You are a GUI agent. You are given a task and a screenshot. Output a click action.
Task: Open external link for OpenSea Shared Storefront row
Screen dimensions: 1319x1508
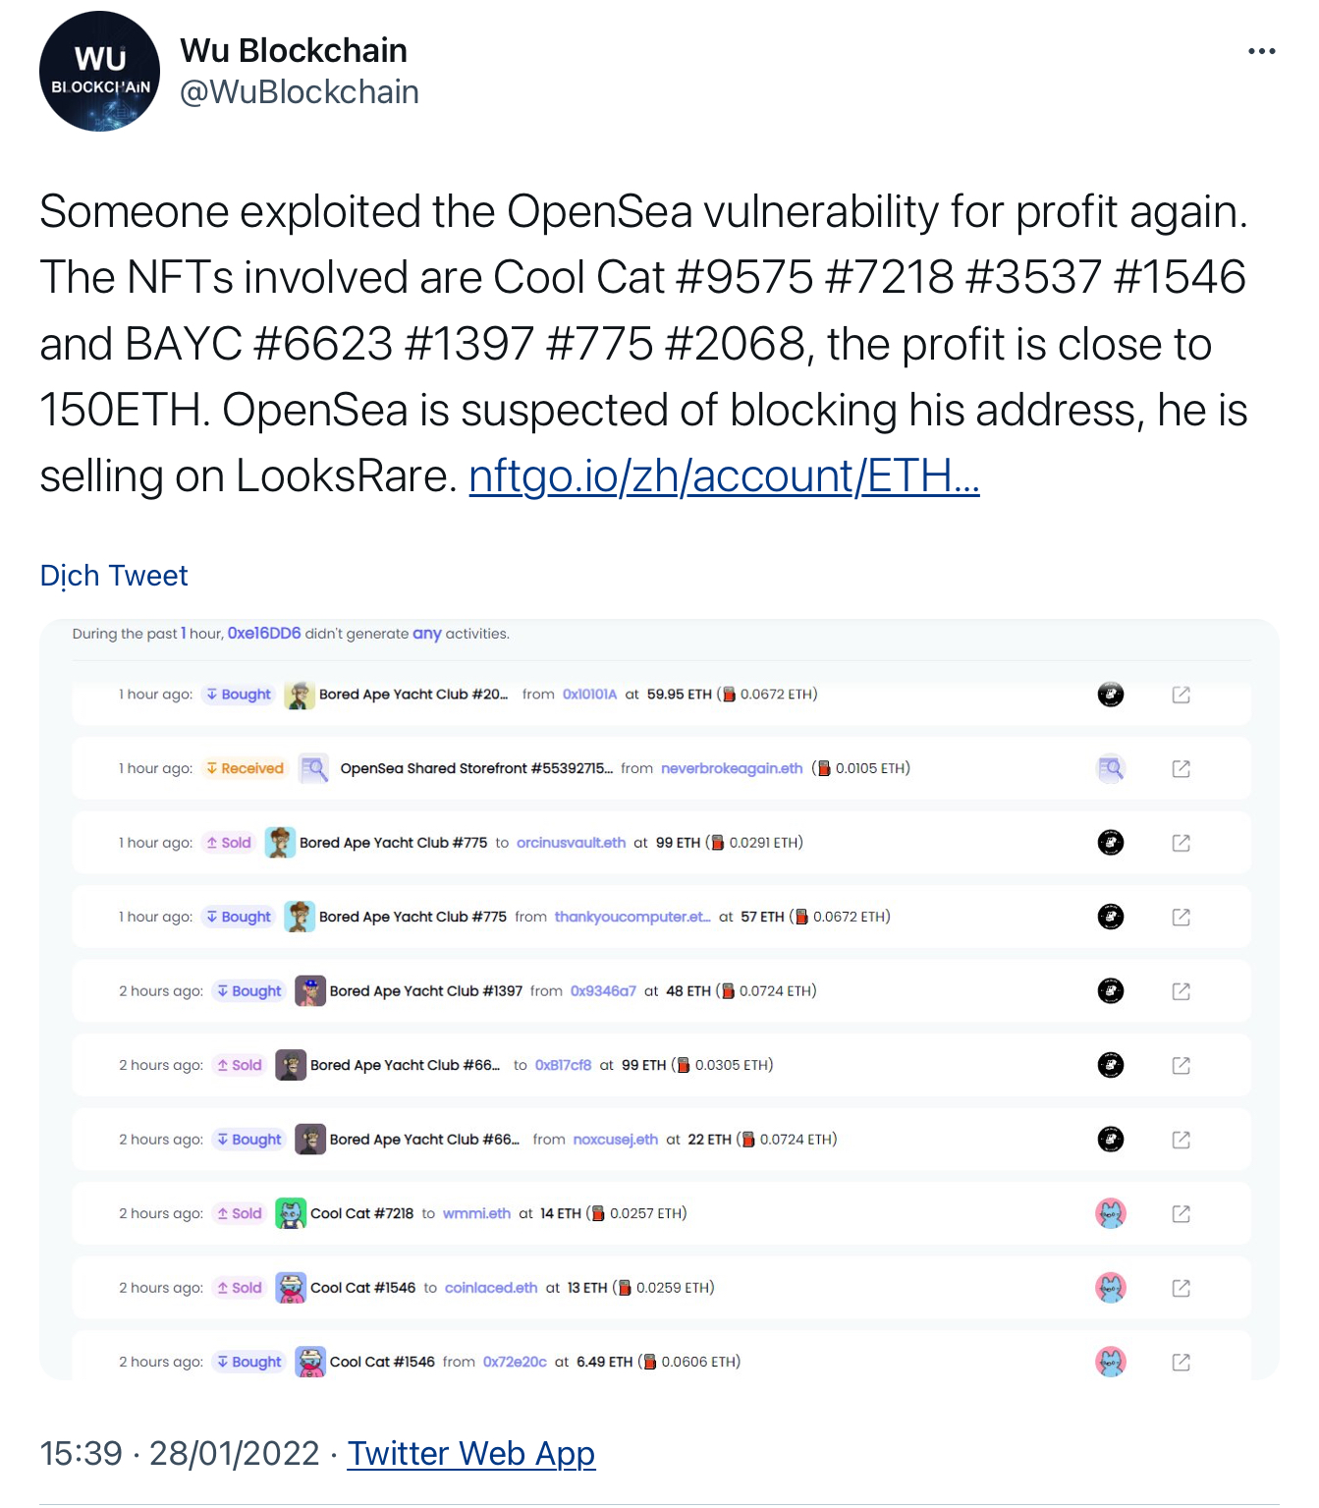pos(1181,769)
